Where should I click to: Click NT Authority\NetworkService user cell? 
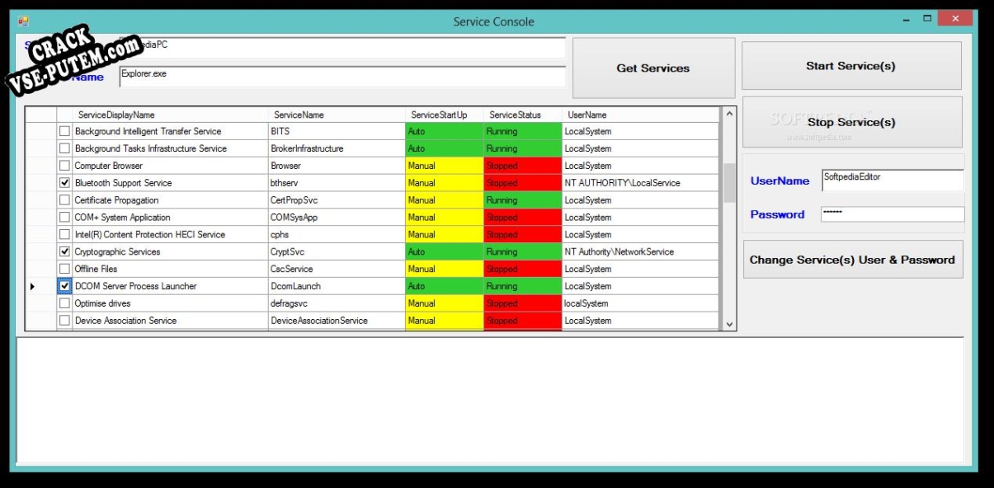pyautogui.click(x=640, y=252)
